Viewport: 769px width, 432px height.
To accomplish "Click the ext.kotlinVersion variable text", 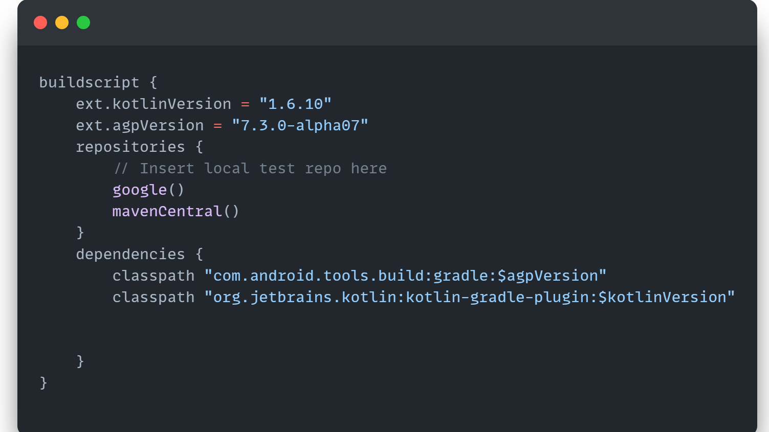I will coord(153,104).
